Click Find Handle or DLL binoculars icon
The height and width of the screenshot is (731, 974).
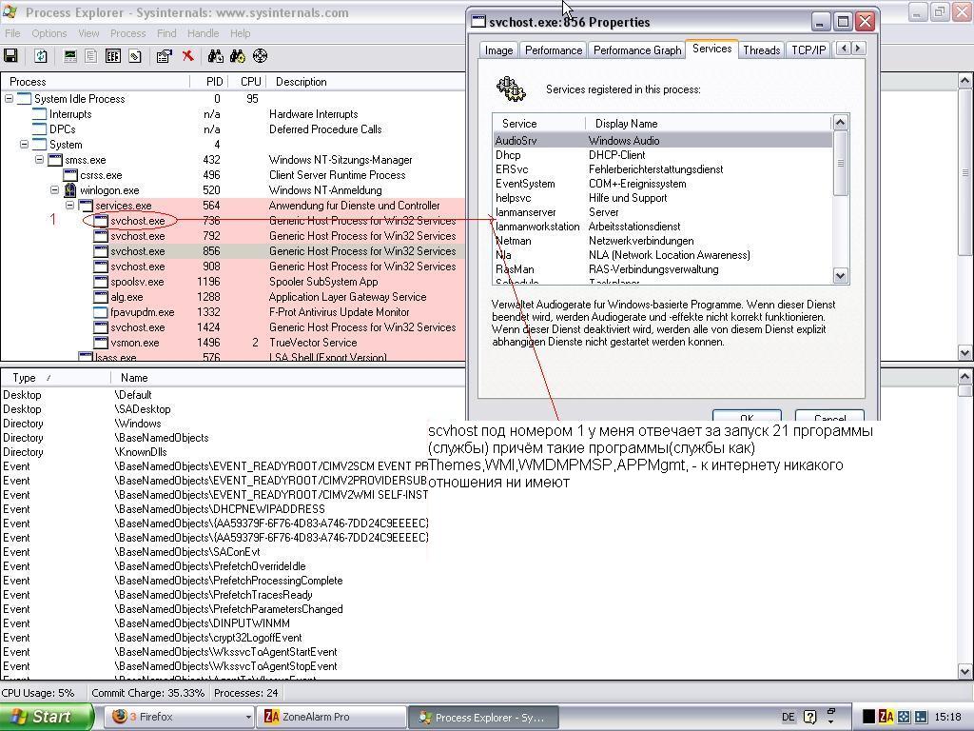[216, 56]
